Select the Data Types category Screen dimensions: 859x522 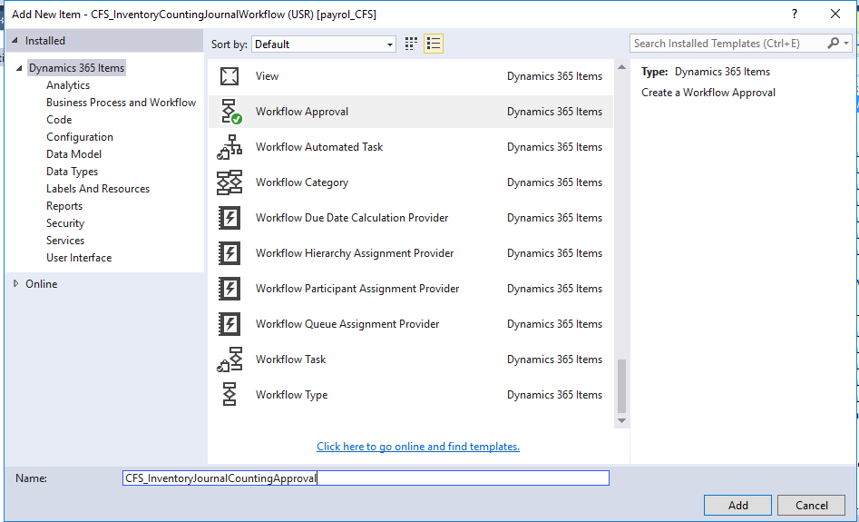click(x=73, y=172)
